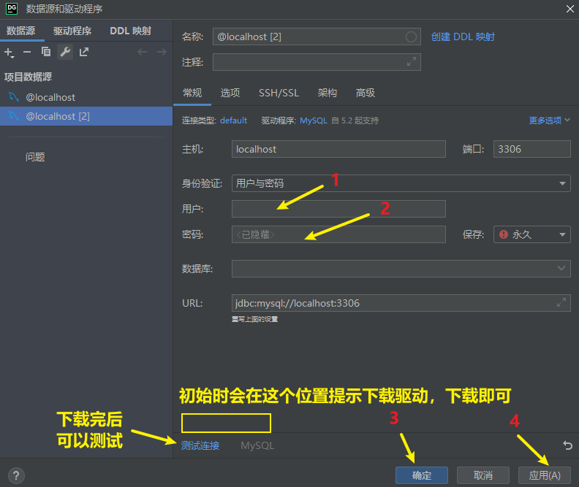Screen dimensions: 579x487
Task: Switch to the SSH/SSL tab
Action: tap(279, 93)
